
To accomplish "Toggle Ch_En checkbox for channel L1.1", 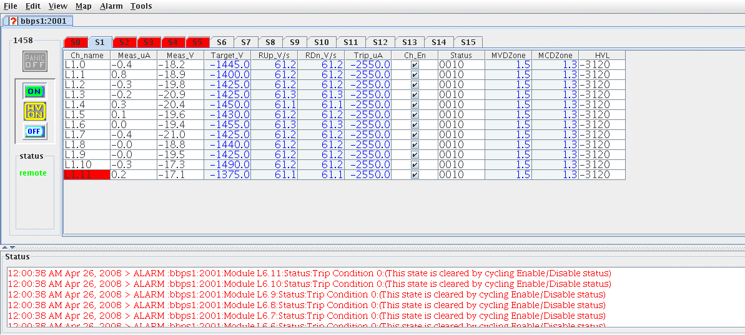I will (415, 75).
